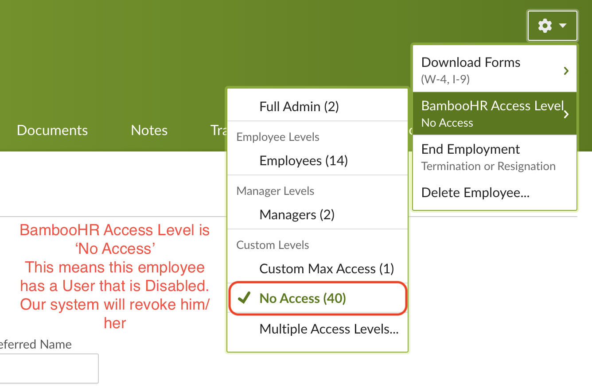Expand Download Forms submenu chevron
592x388 pixels.
pyautogui.click(x=566, y=70)
